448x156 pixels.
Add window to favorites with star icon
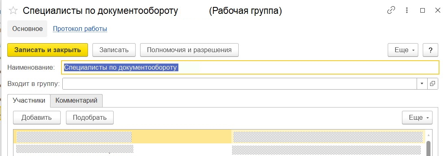point(13,11)
